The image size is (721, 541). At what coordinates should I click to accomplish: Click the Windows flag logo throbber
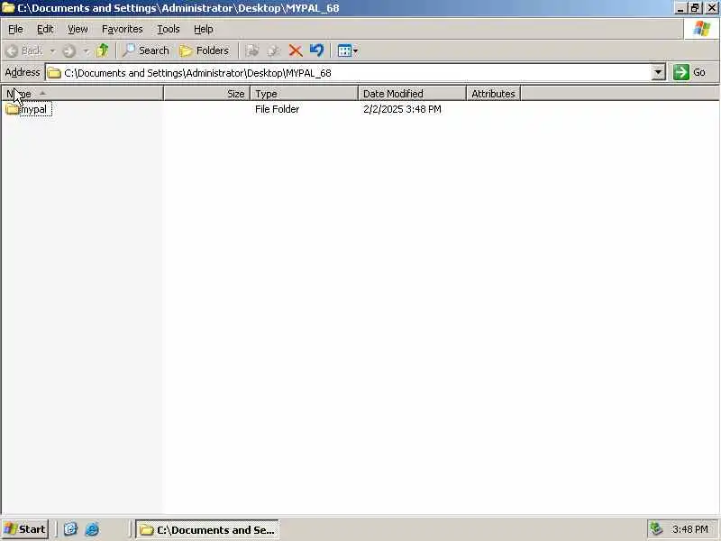(x=702, y=29)
